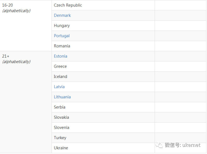Select the Slovenia table cell

(61, 127)
